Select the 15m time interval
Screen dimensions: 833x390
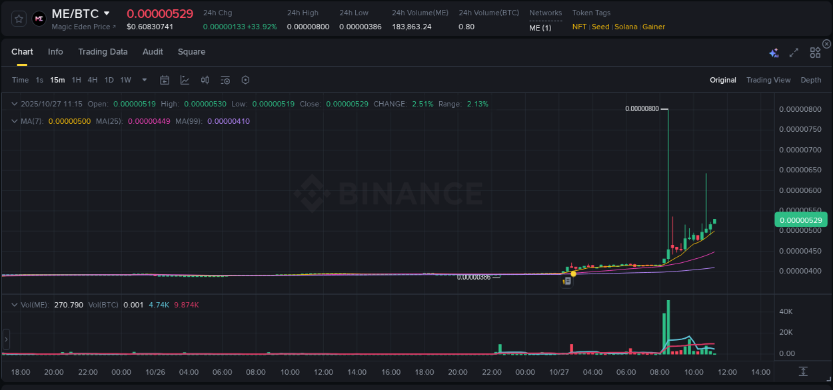57,79
